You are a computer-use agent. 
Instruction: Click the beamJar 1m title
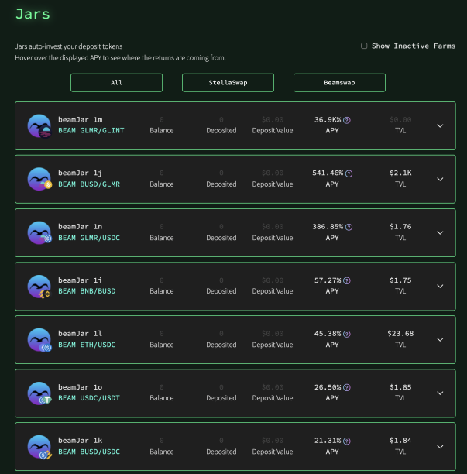pos(81,120)
